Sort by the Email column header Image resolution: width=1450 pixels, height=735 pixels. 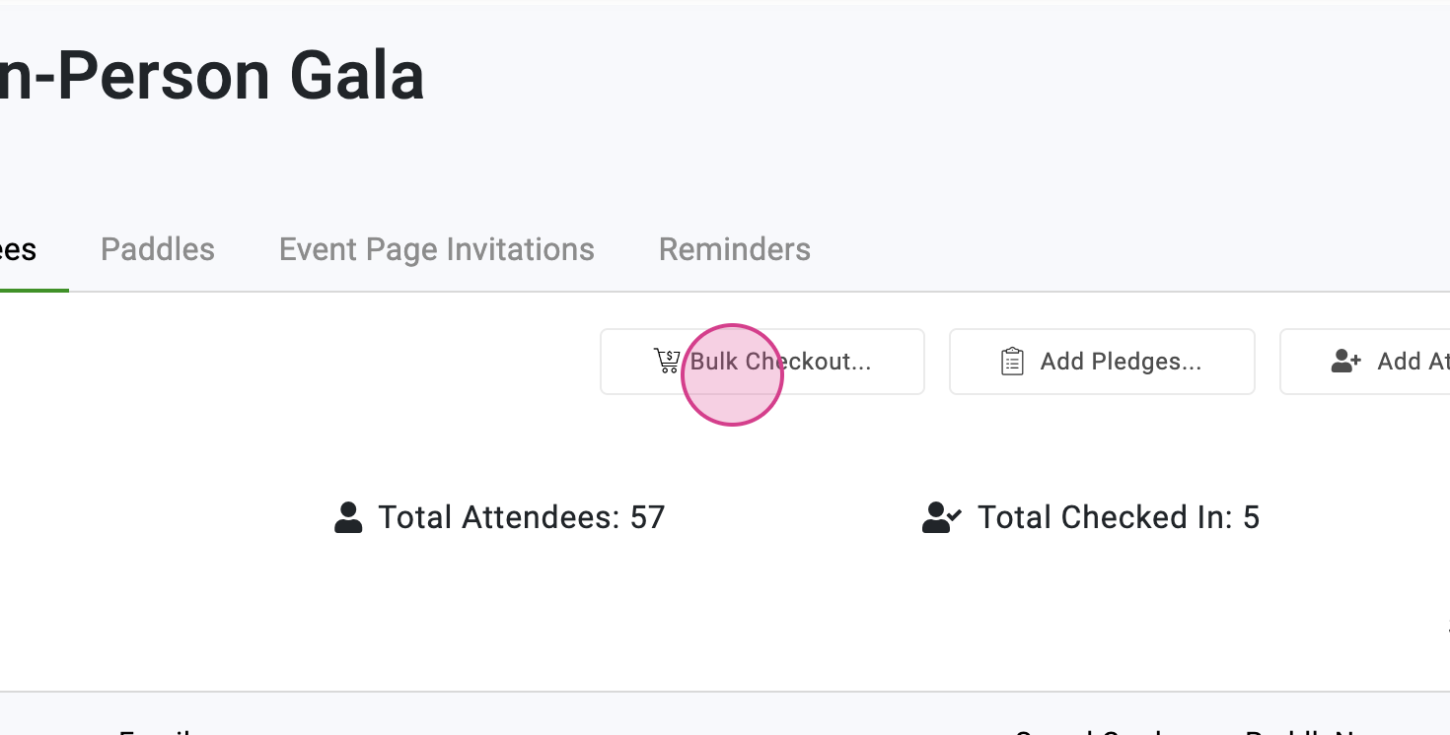[158, 731]
